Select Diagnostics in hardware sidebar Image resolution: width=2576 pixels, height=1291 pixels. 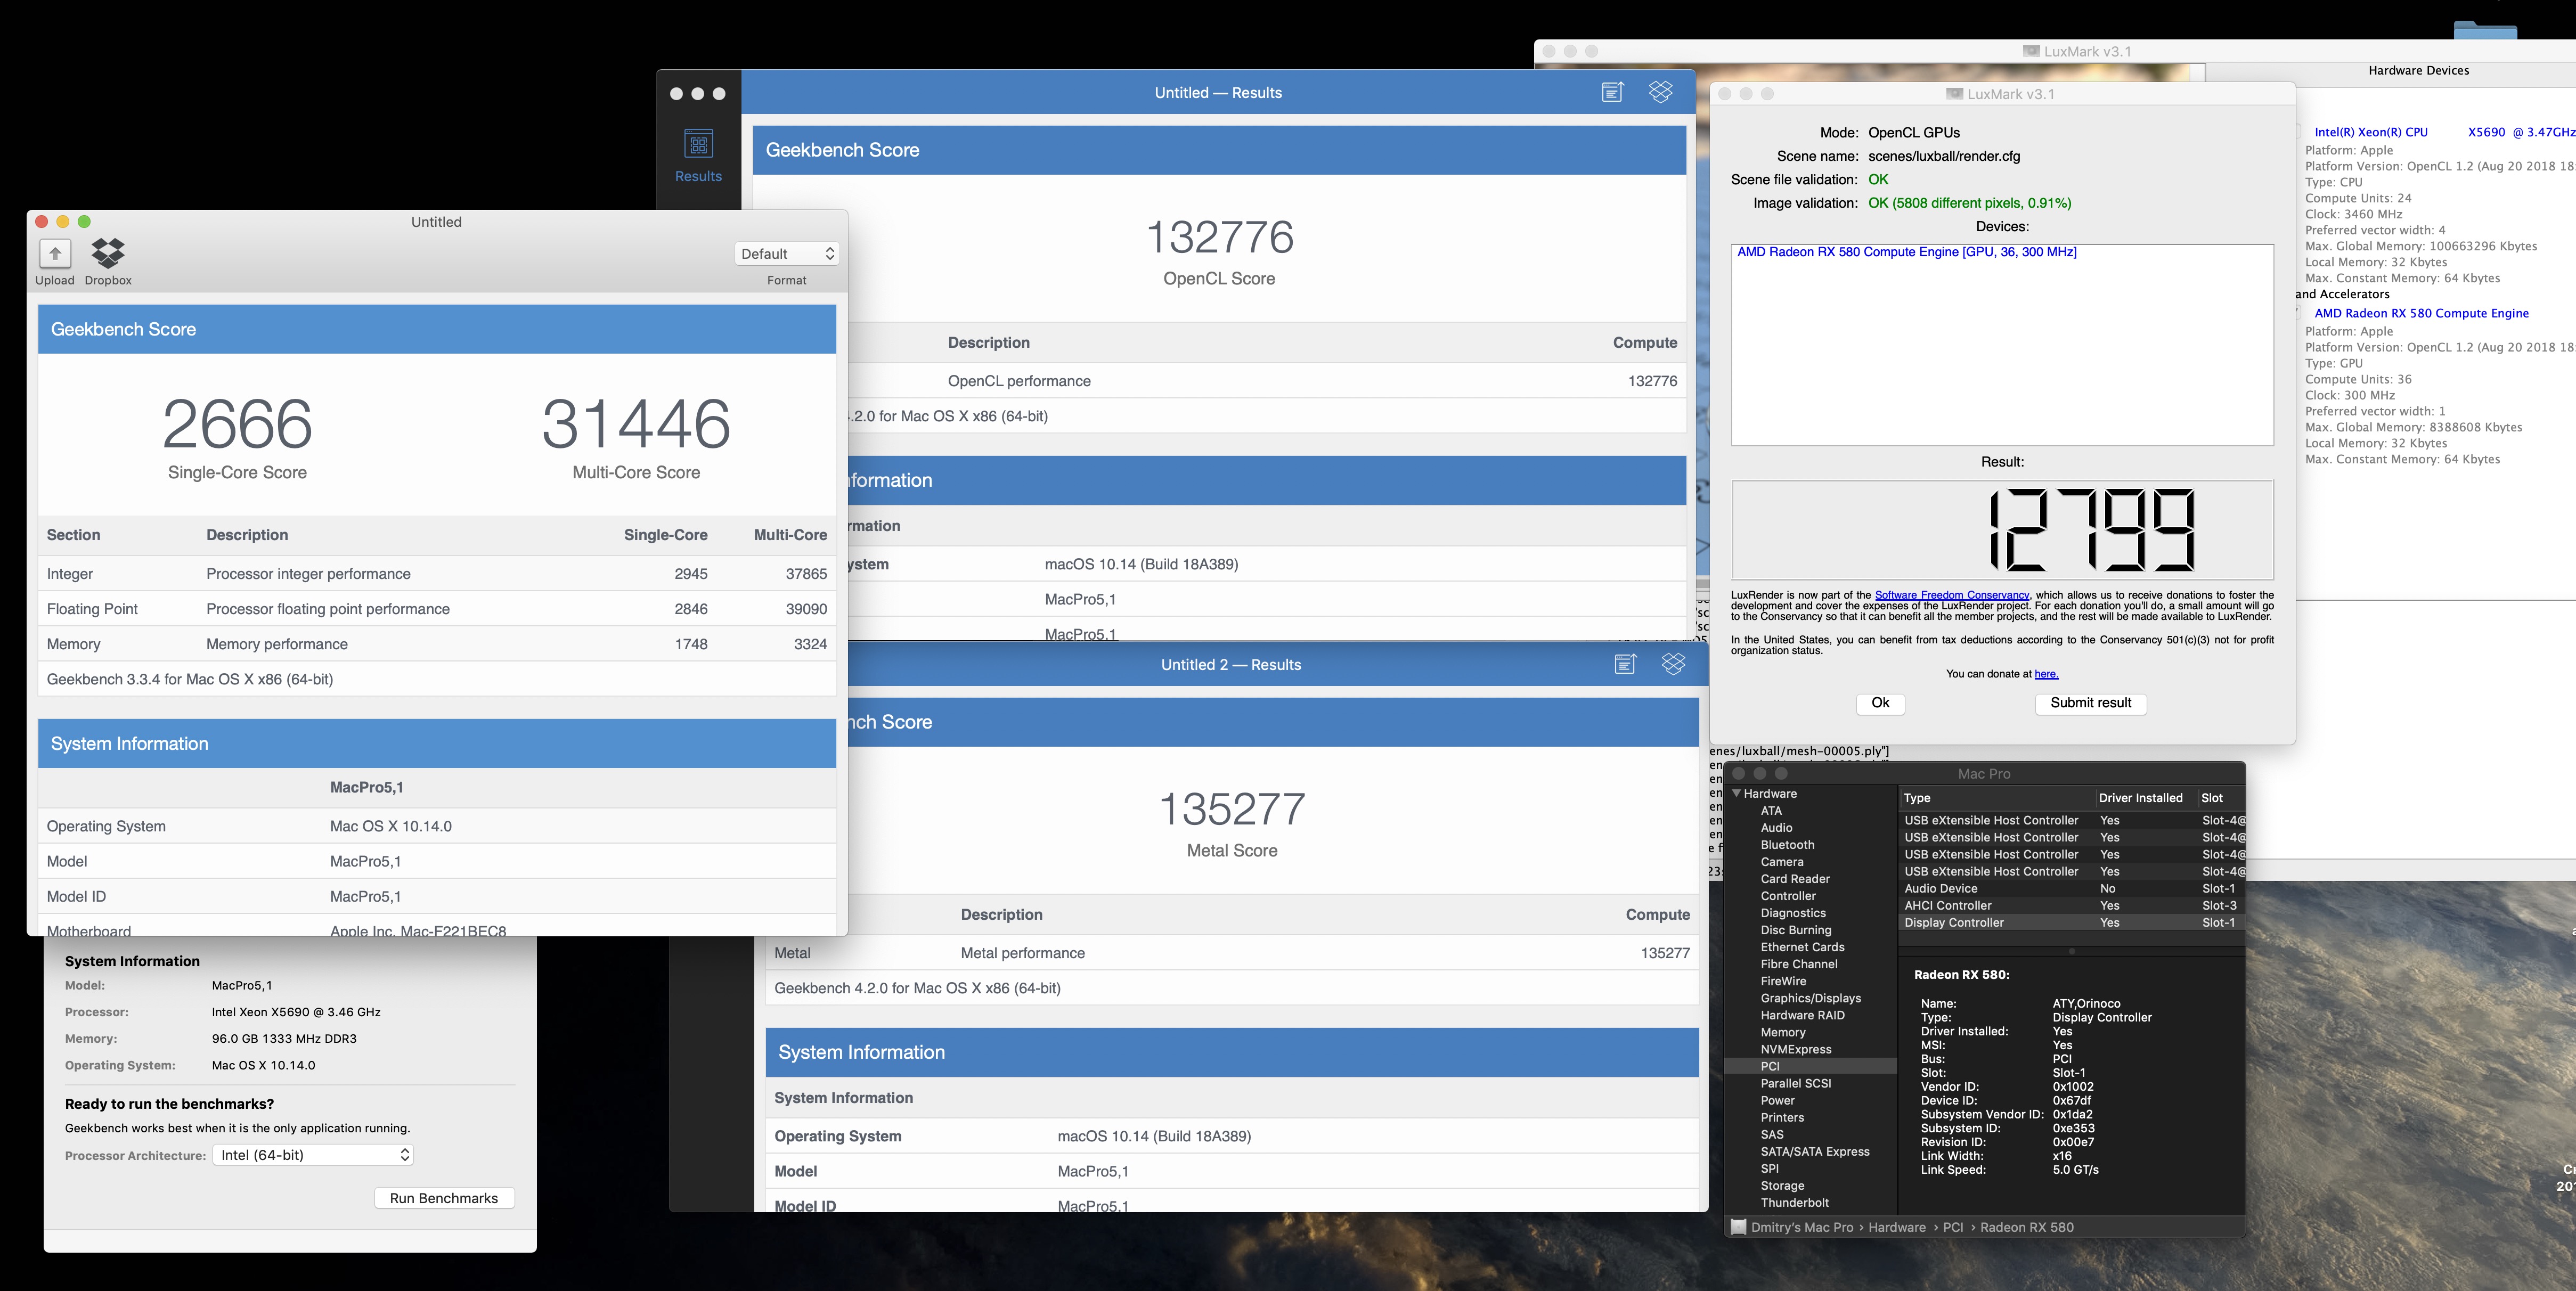[1793, 913]
